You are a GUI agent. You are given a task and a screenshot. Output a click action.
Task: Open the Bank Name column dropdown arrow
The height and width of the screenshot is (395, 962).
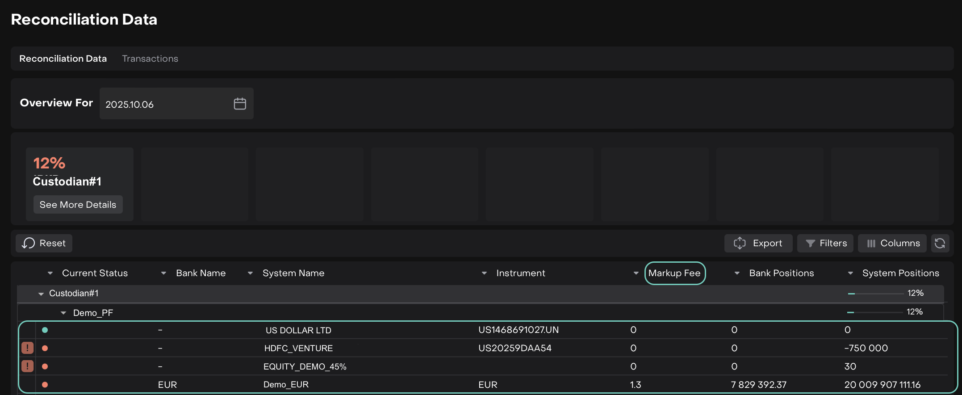pos(163,273)
